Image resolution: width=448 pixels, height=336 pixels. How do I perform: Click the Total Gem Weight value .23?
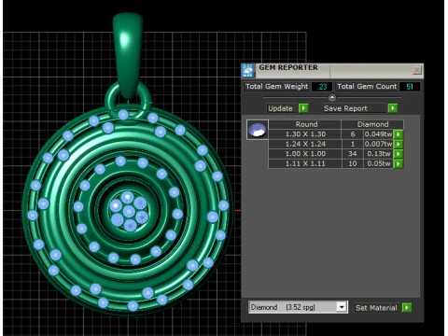point(322,87)
